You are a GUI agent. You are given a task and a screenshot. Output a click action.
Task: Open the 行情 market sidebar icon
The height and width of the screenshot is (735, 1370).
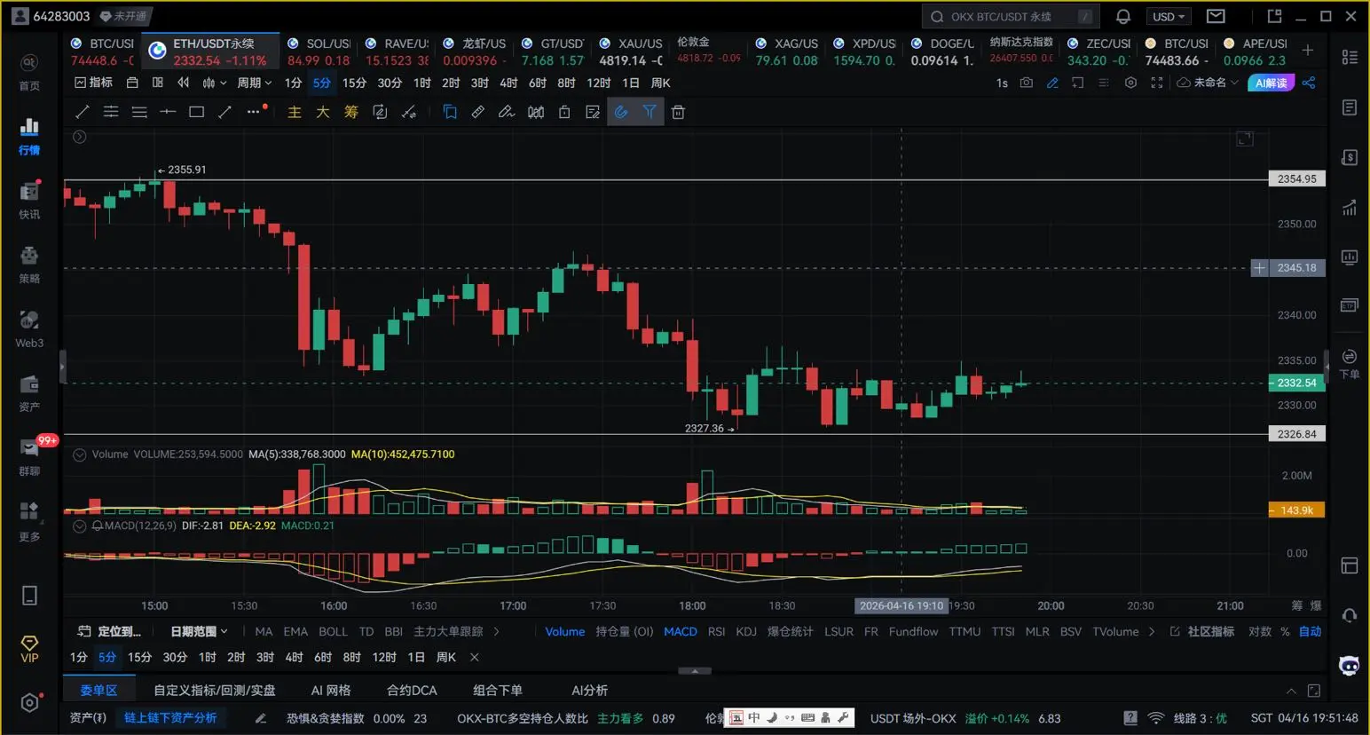[x=29, y=136]
